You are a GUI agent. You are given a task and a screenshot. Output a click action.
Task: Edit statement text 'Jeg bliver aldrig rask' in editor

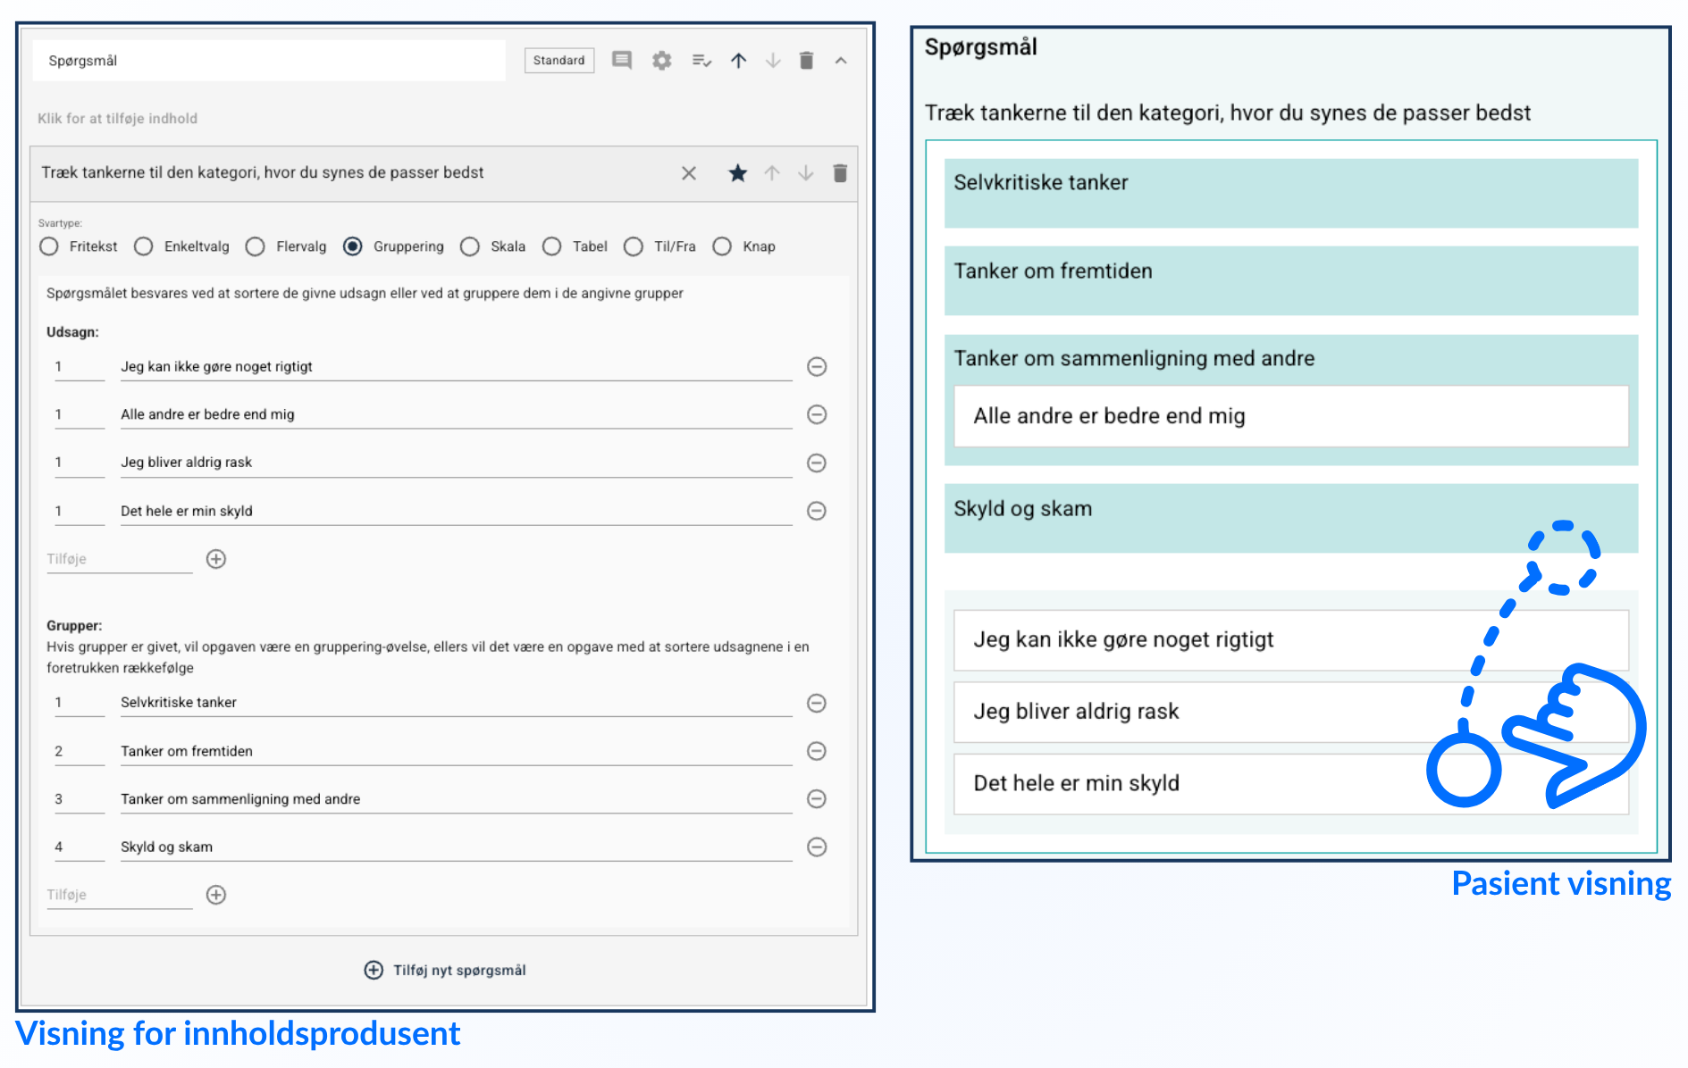(457, 463)
